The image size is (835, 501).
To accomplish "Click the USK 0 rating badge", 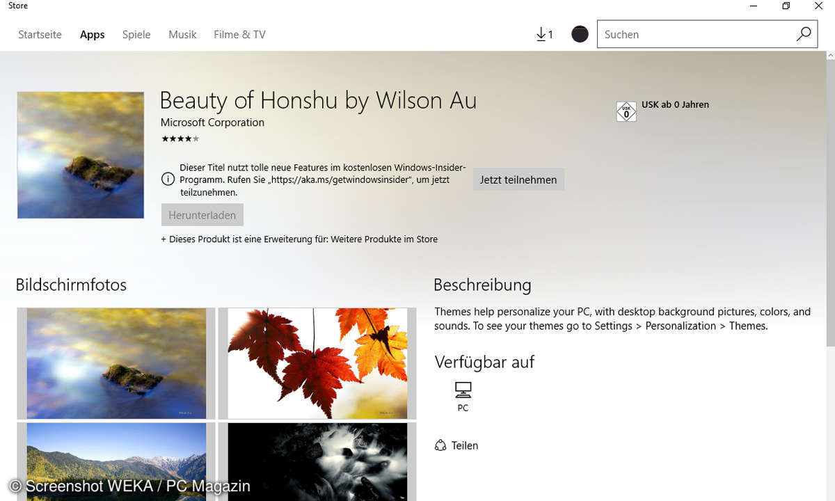I will pos(626,111).
